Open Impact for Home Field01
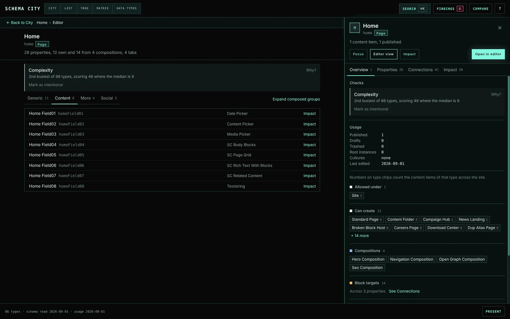 click(310, 114)
